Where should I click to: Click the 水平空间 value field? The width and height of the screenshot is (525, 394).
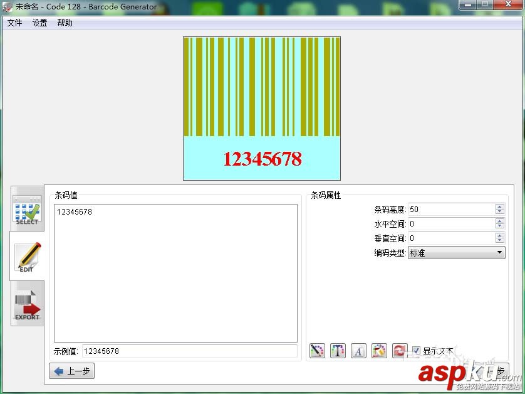[451, 223]
